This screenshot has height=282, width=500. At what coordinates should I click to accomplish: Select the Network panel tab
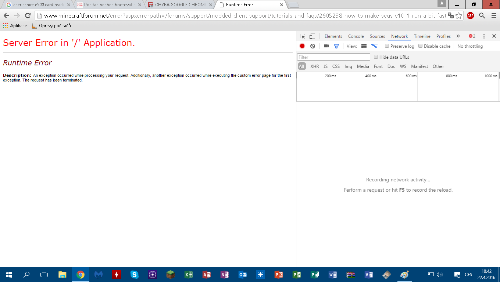pyautogui.click(x=400, y=36)
